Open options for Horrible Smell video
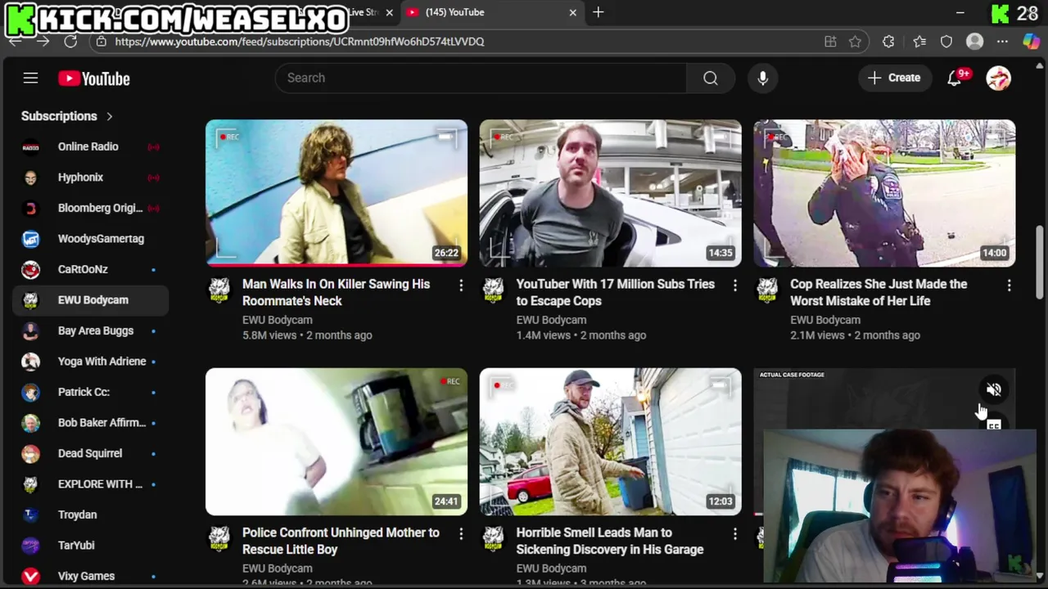Screen dimensions: 1048x589 pos(734,533)
